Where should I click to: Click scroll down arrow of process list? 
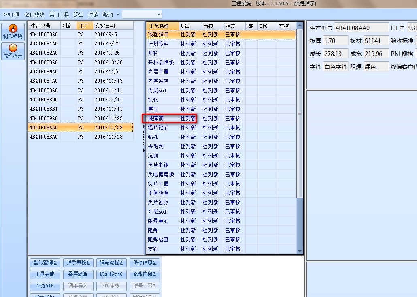(x=300, y=251)
